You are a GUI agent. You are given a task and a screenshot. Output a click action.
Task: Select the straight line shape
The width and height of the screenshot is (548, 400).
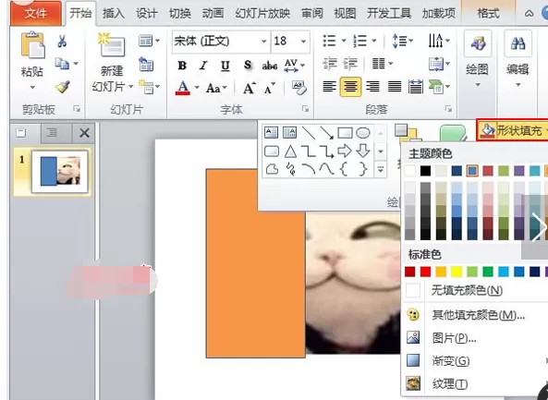[309, 132]
